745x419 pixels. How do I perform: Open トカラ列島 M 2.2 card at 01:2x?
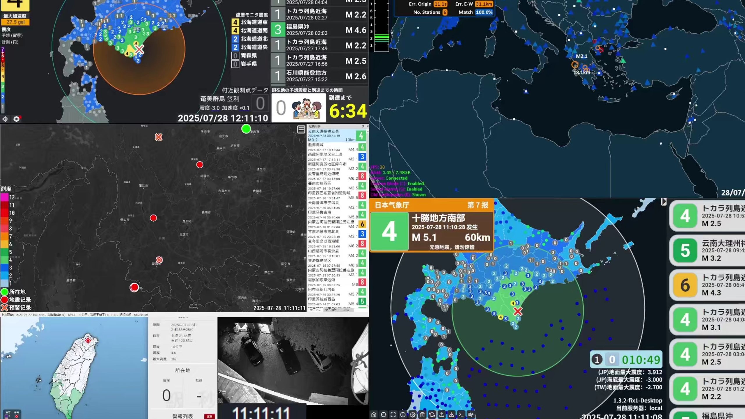(707, 389)
